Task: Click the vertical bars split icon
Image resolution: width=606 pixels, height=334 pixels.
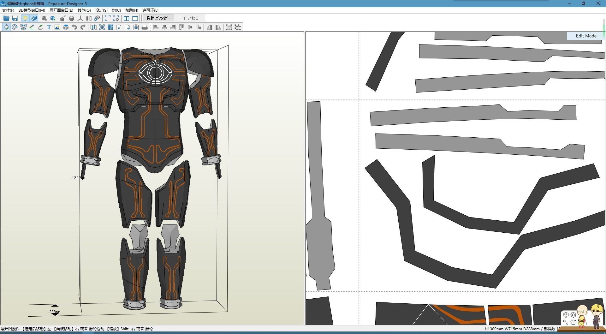Action: (89, 18)
